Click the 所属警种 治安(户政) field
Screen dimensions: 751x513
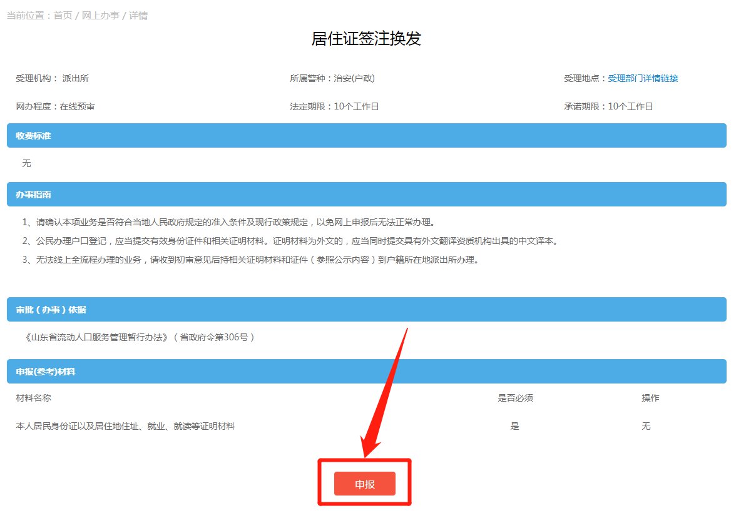coord(332,78)
